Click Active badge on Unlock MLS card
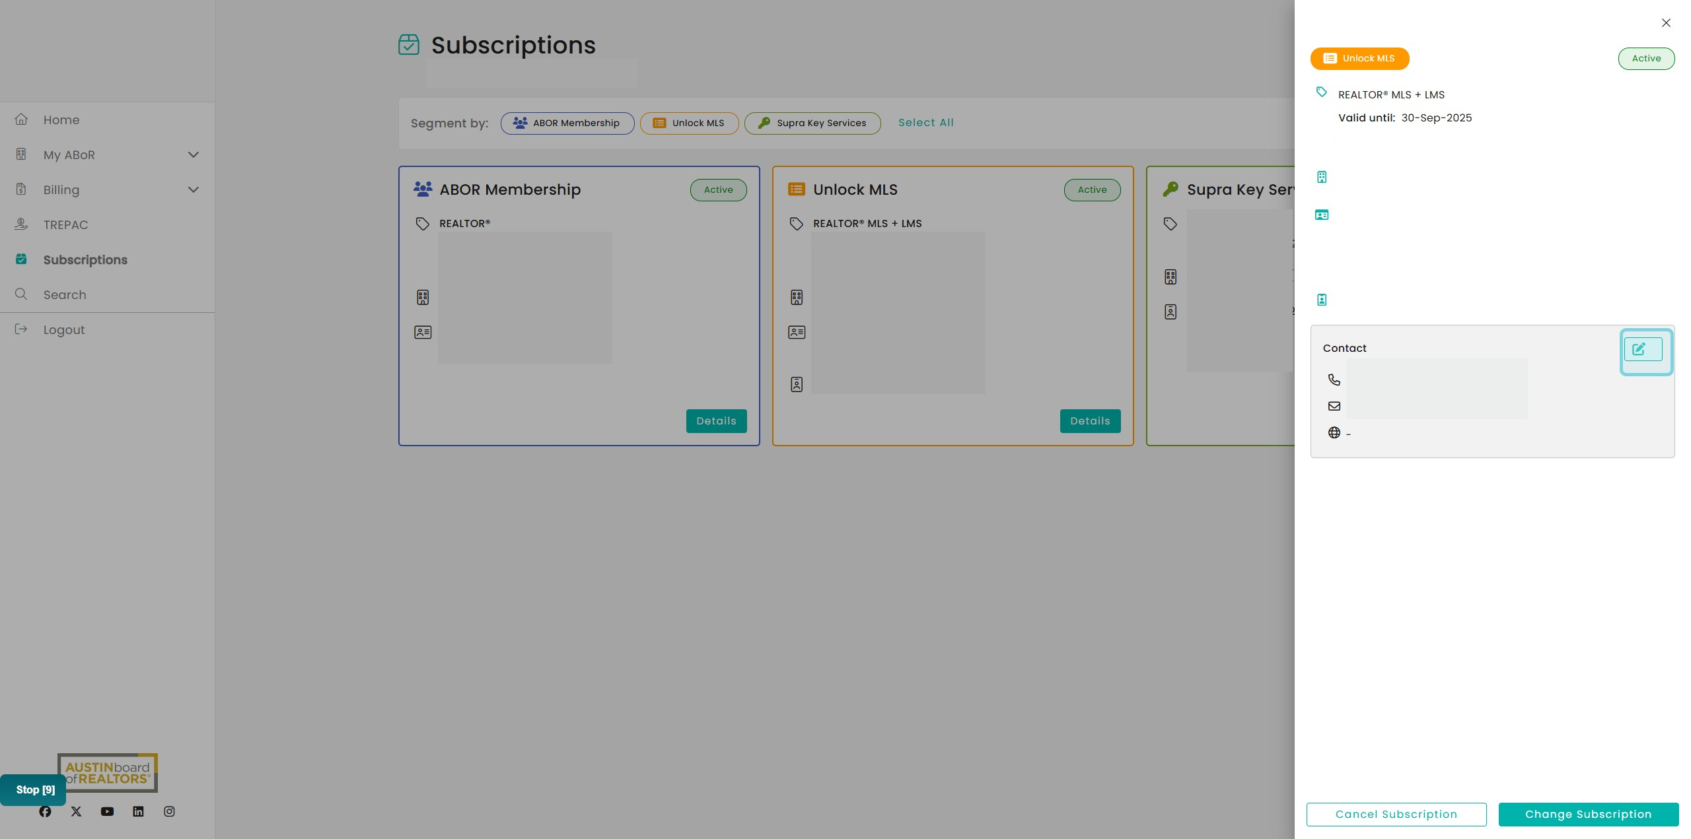 (x=1092, y=190)
